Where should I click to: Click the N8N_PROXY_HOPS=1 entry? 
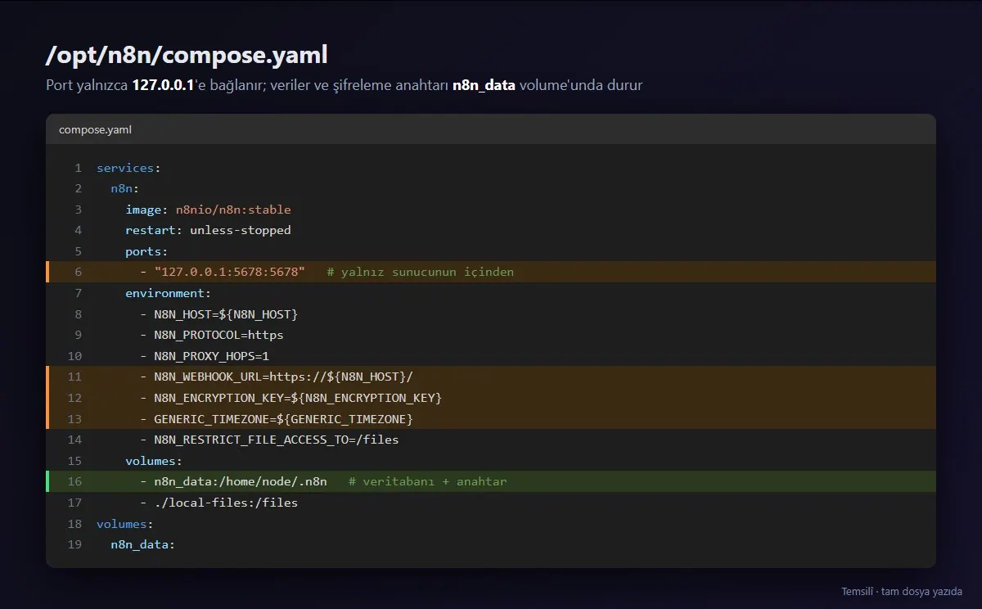211,356
